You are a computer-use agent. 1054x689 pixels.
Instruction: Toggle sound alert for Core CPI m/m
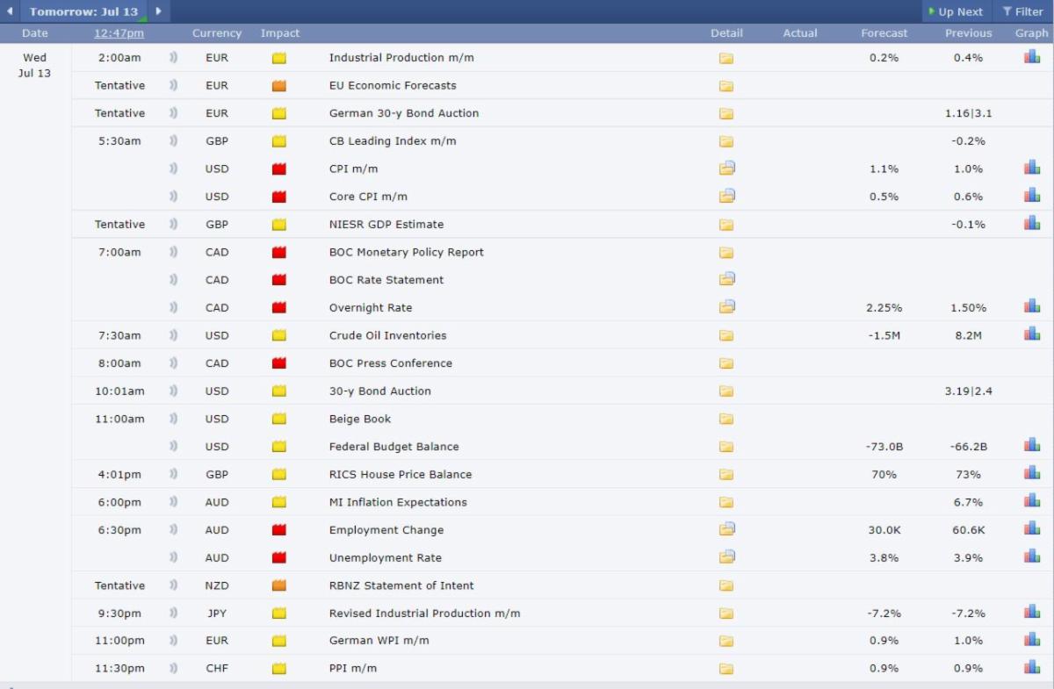click(x=173, y=197)
